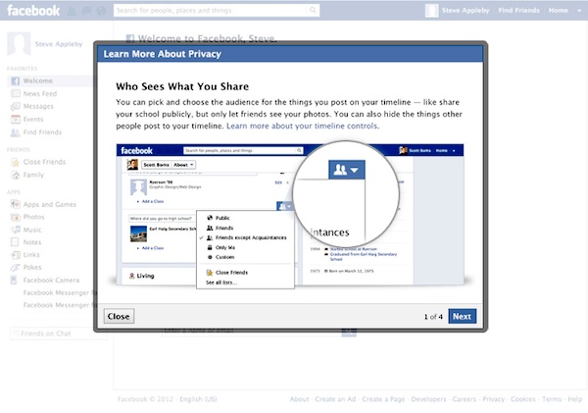Click 'See all lists...' in audience menu
The height and width of the screenshot is (413, 588).
pos(221,283)
